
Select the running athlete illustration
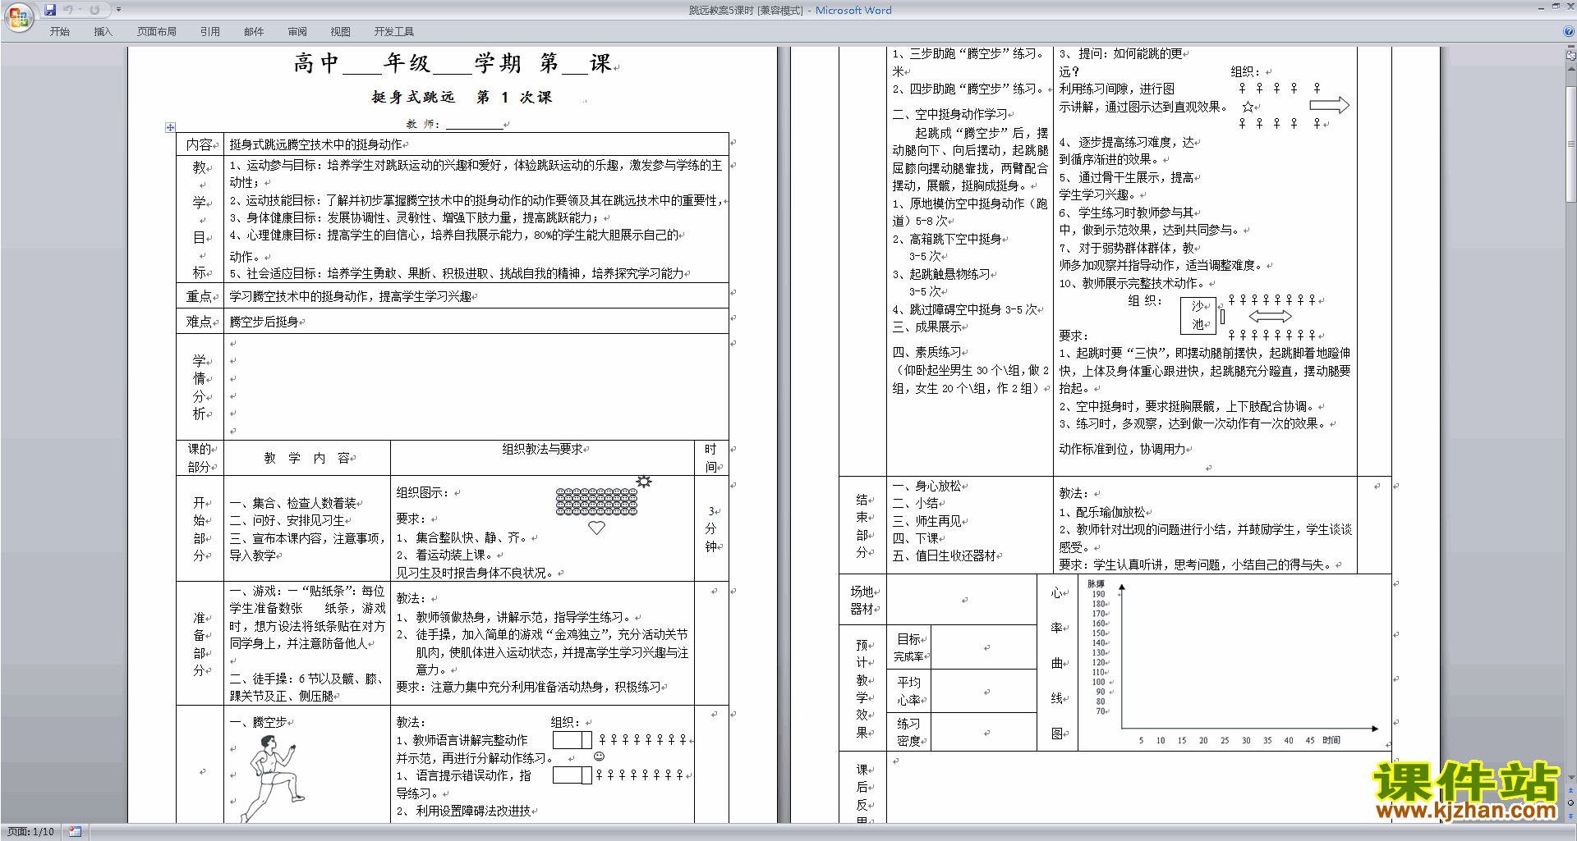point(272,778)
